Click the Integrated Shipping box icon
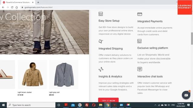The height and width of the screenshot is (108, 193). (x=101, y=41)
